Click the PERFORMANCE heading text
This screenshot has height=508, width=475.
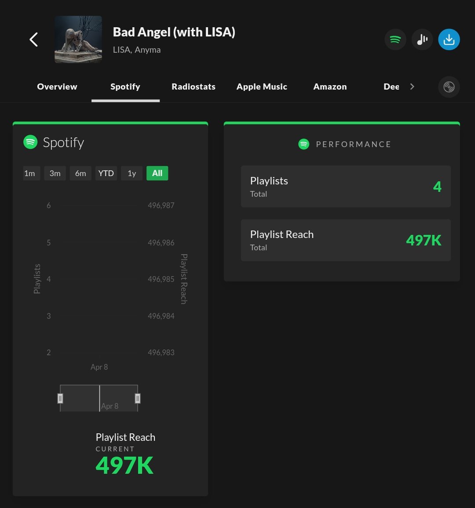click(354, 144)
